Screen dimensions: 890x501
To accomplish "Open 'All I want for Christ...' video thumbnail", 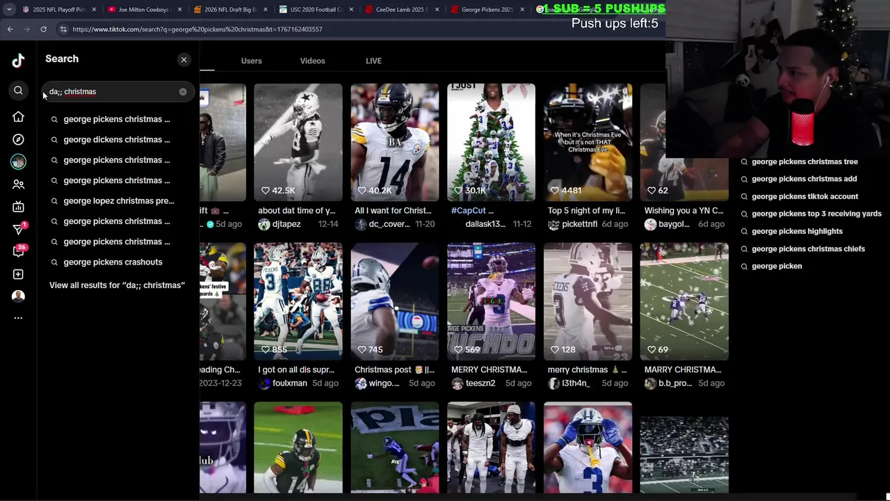I will 394,142.
